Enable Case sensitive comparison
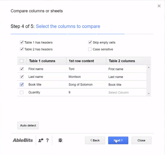Viewport: 165px width, 155px height. (90, 49)
